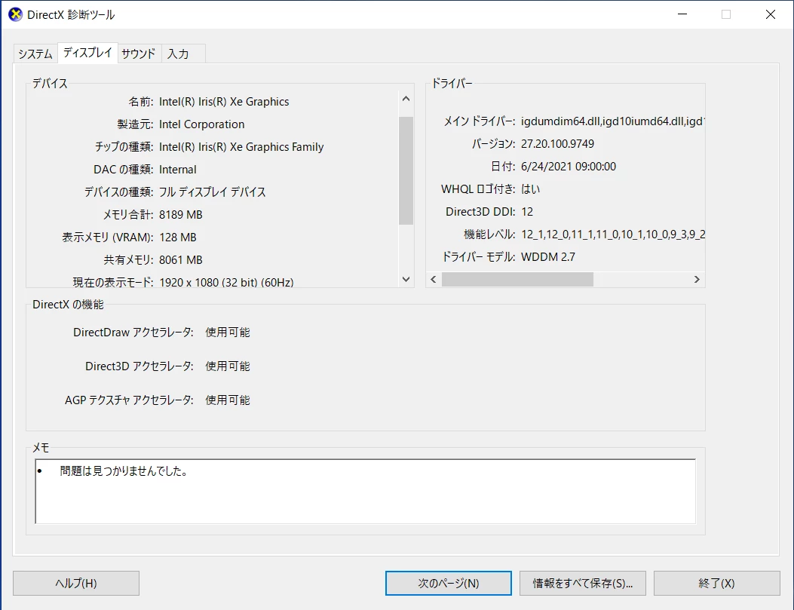The height and width of the screenshot is (610, 794).
Task: Click device list scroll down arrow
Action: tap(406, 279)
